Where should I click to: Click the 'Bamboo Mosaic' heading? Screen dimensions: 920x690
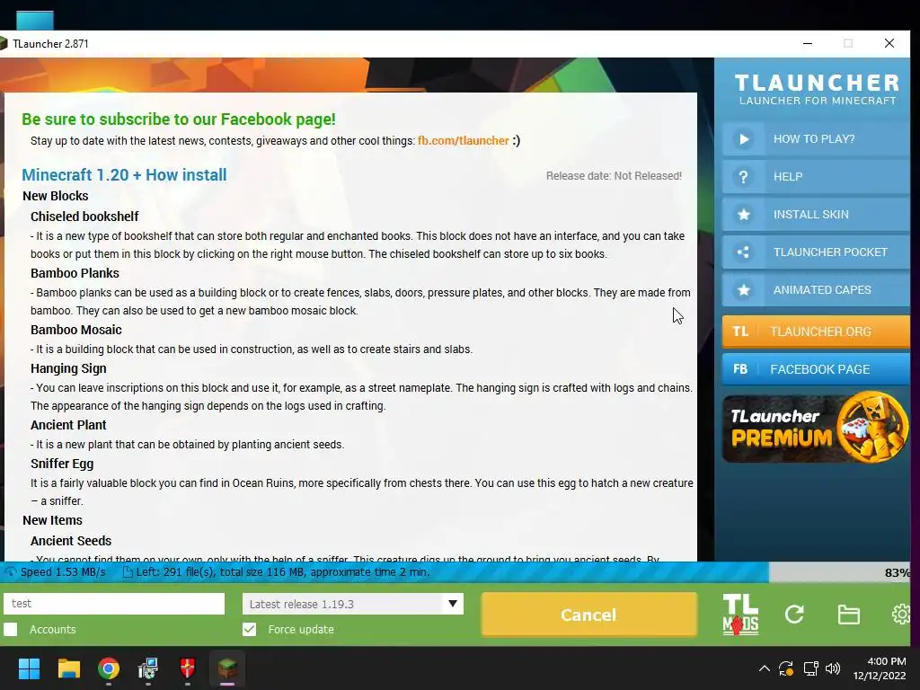(76, 330)
